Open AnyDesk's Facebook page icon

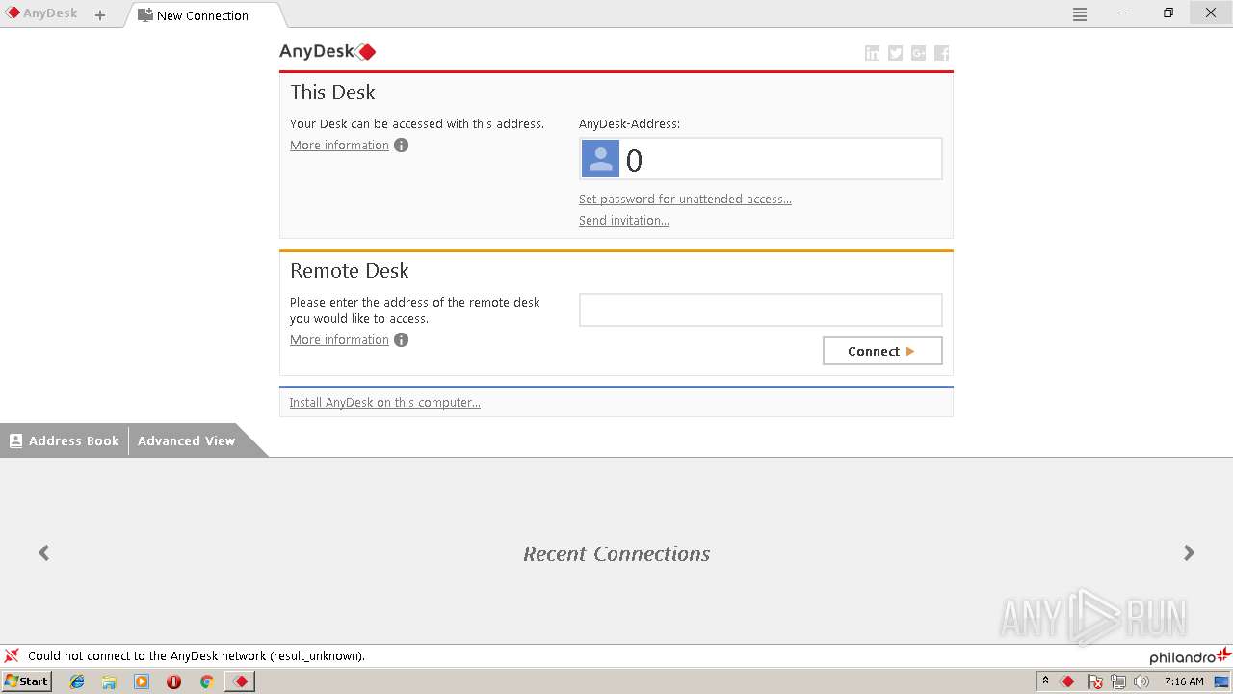coord(941,53)
